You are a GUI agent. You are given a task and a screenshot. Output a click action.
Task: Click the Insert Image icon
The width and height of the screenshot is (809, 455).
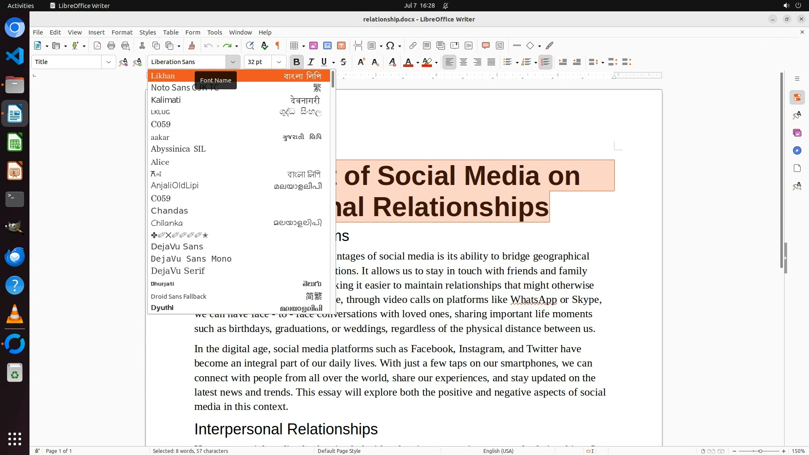[x=313, y=45]
